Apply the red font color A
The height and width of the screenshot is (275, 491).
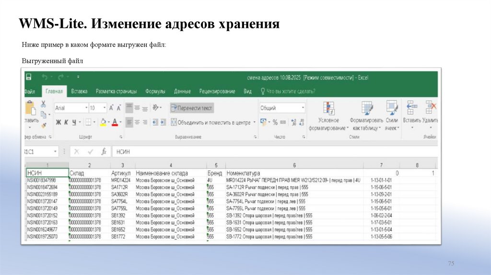point(115,122)
